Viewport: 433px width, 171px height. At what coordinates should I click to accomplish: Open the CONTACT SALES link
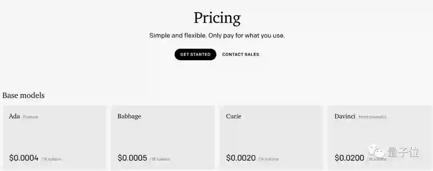pyautogui.click(x=241, y=54)
